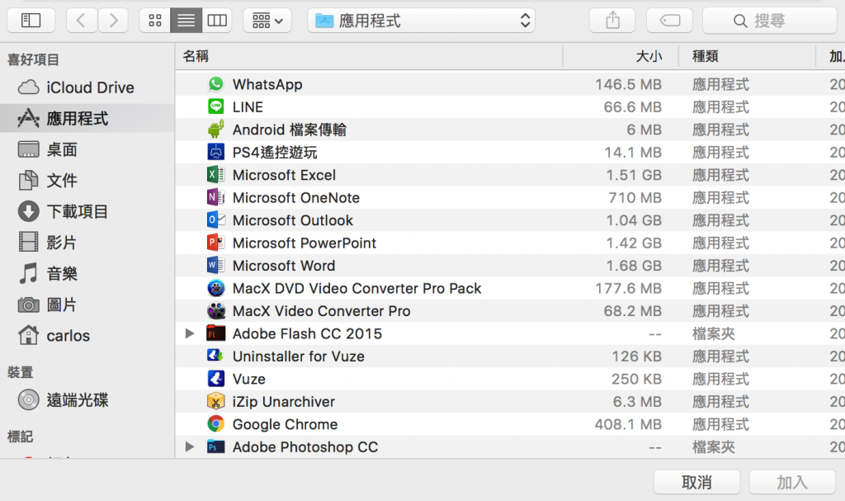Click the 146.5 MB size value

coord(628,85)
